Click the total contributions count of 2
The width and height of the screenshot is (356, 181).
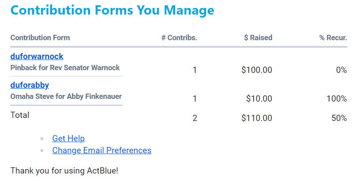coord(195,118)
